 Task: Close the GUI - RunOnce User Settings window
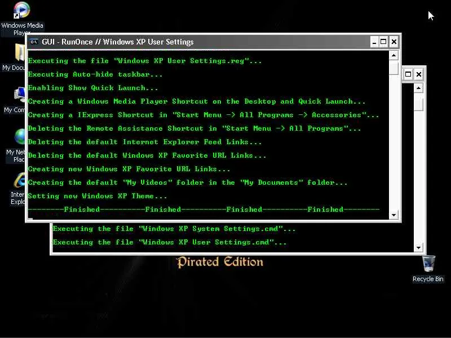(x=393, y=42)
